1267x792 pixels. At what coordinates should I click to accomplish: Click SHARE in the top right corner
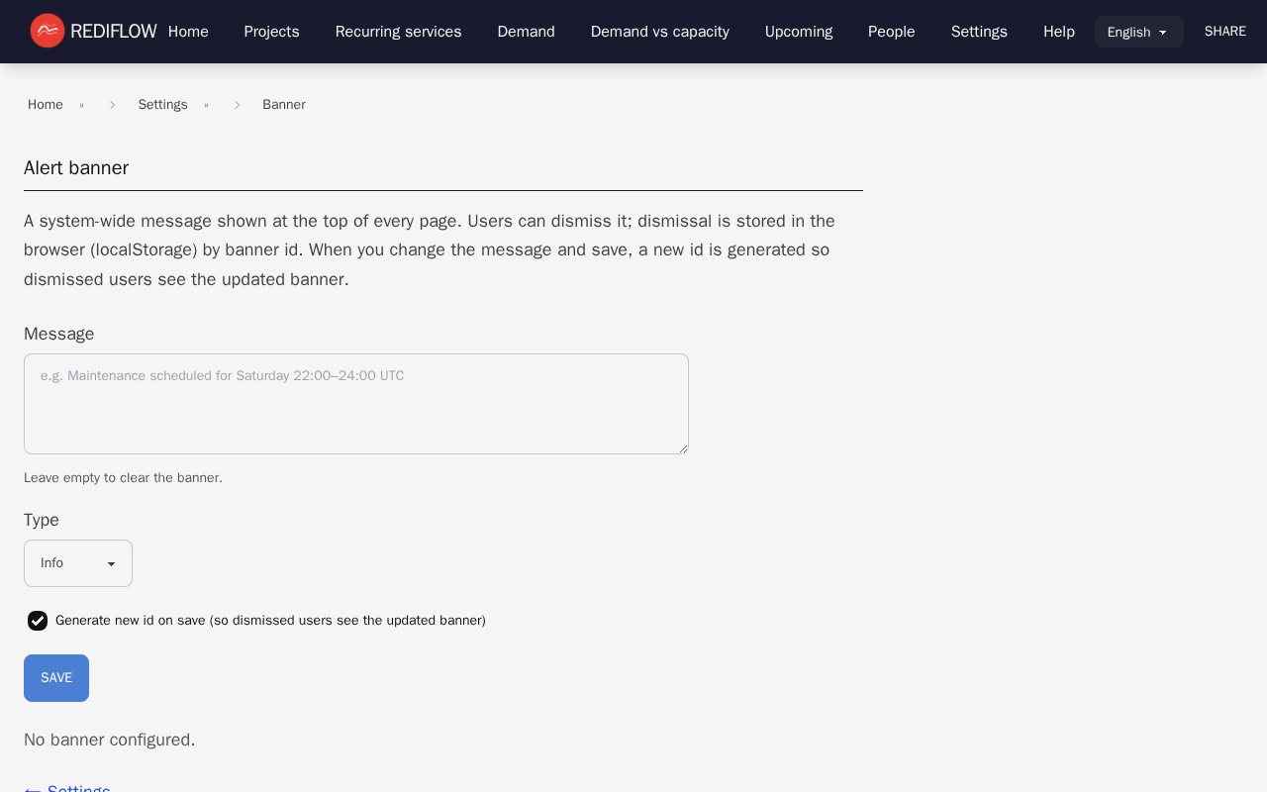pyautogui.click(x=1224, y=31)
